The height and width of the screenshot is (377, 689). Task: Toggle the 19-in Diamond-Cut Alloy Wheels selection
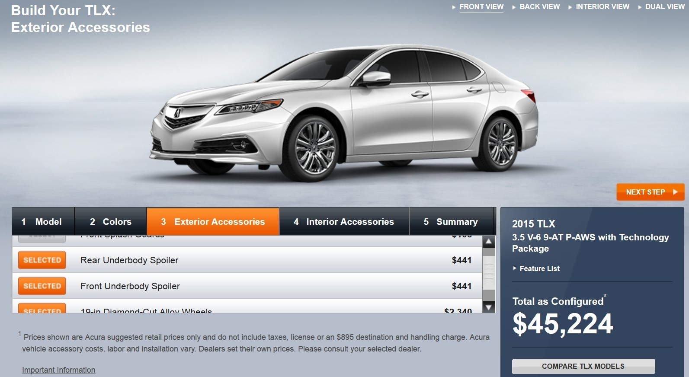coord(42,308)
